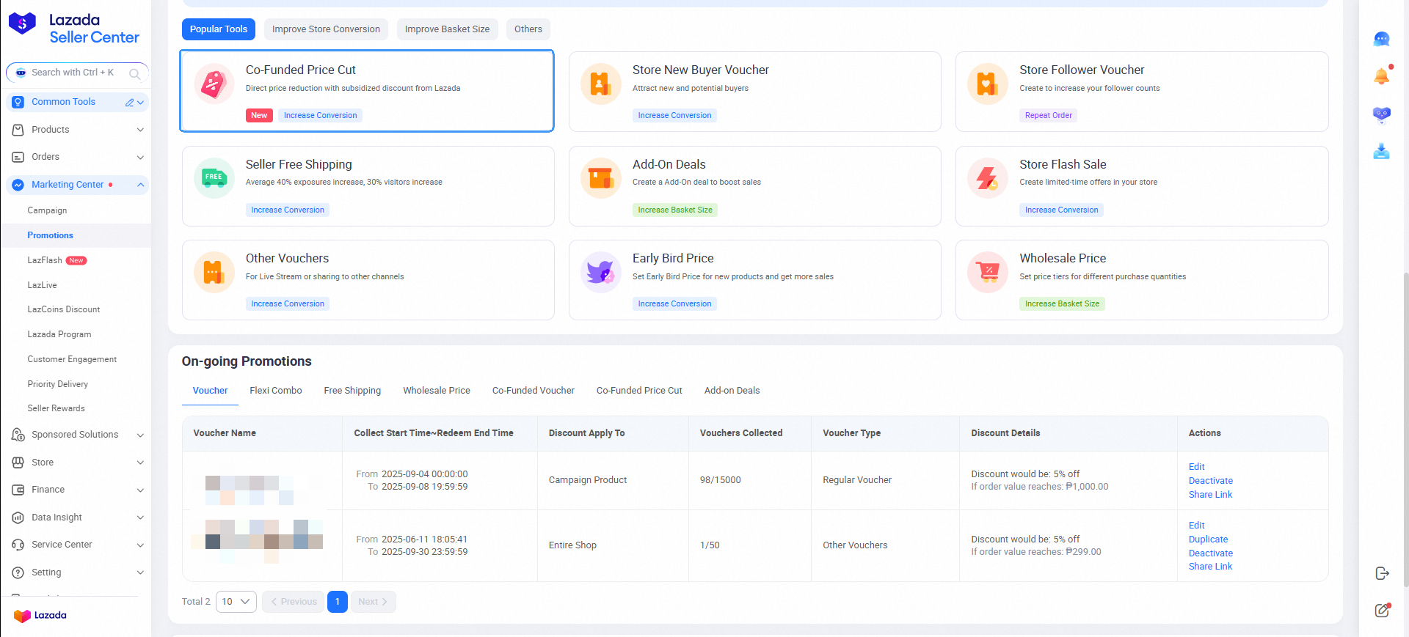
Task: Switch to the Flexi Combo tab
Action: [276, 391]
